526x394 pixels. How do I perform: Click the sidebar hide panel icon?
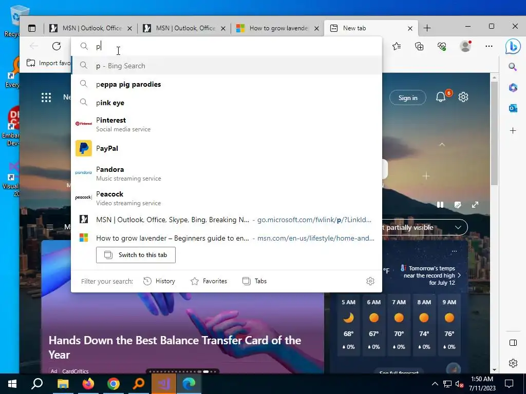pyautogui.click(x=513, y=342)
